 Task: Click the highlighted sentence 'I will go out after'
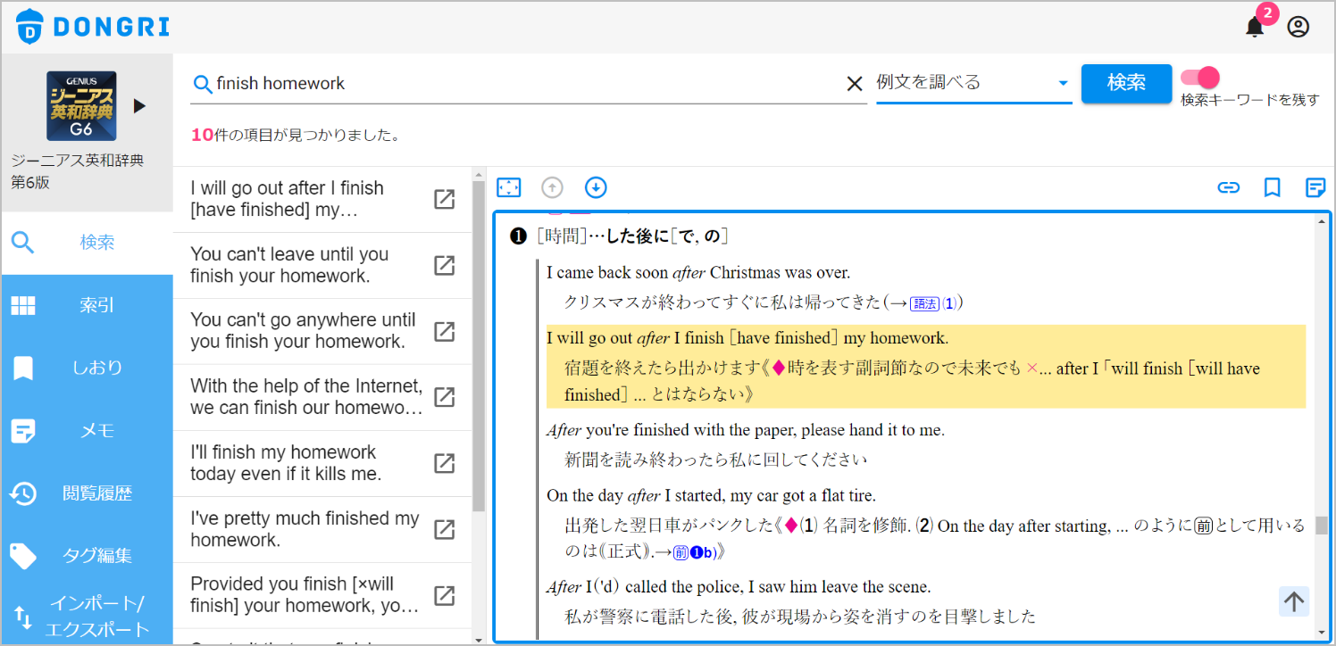click(x=747, y=338)
